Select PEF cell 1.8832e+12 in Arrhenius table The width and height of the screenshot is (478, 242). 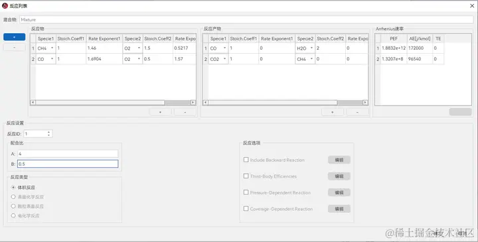394,48
